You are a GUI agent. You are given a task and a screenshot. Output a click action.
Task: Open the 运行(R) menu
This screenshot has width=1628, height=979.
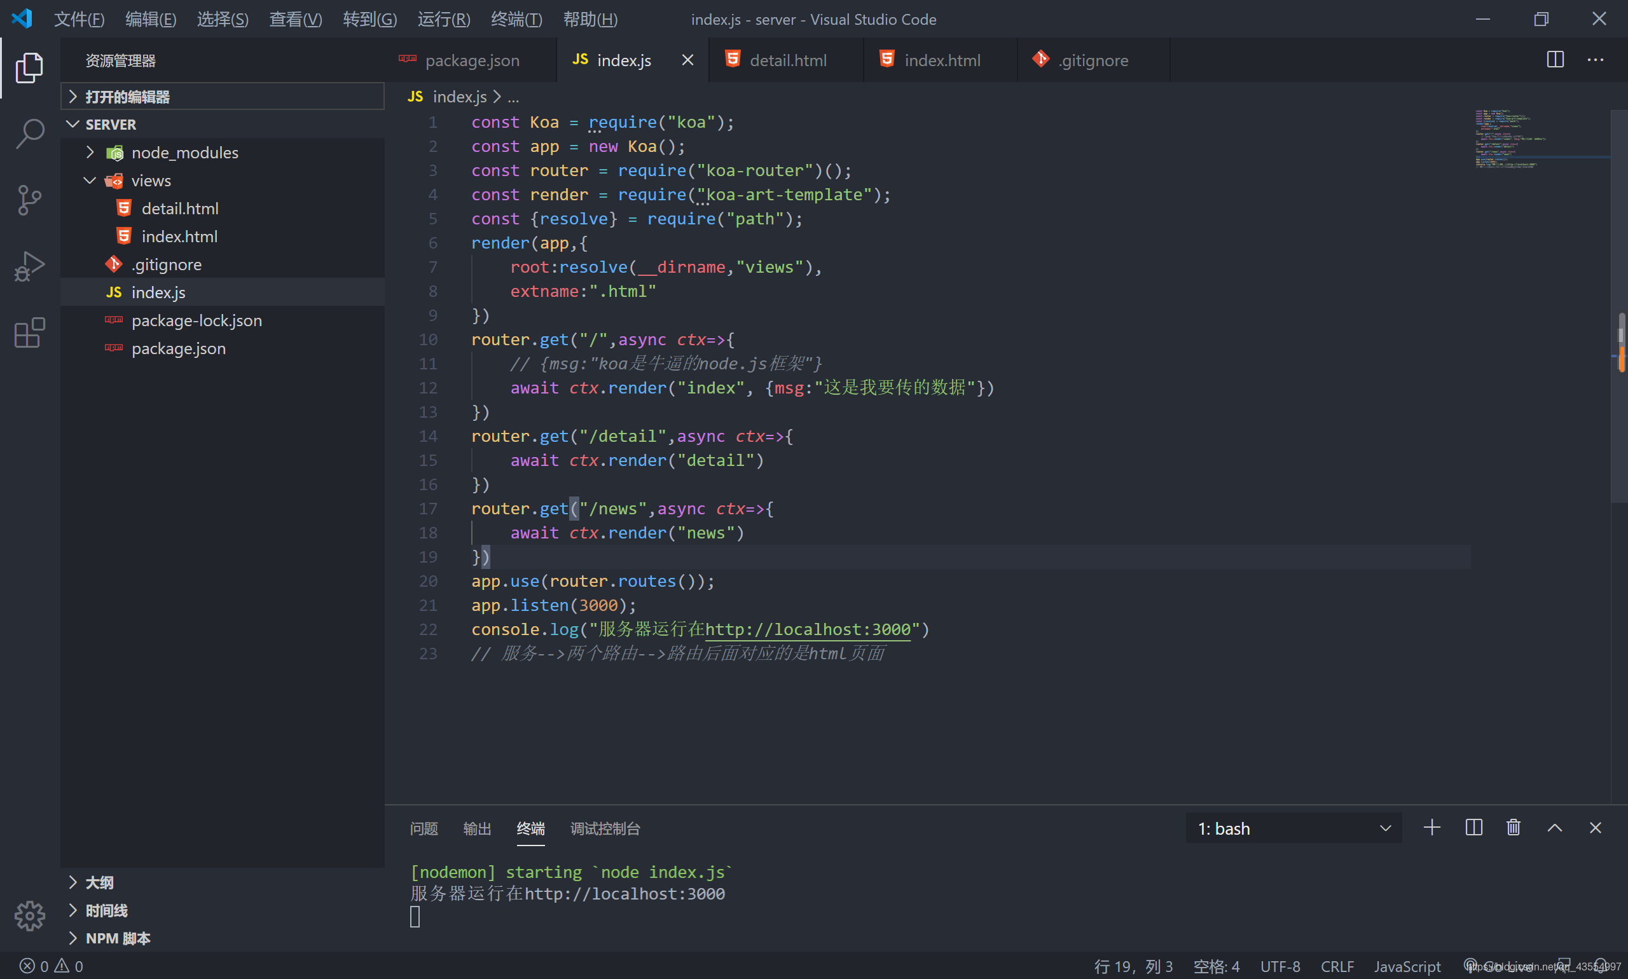(x=444, y=19)
